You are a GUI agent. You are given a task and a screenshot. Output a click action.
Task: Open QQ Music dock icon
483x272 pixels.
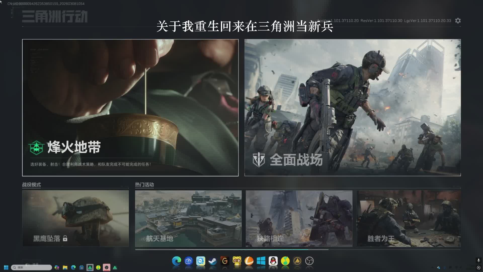(x=285, y=261)
